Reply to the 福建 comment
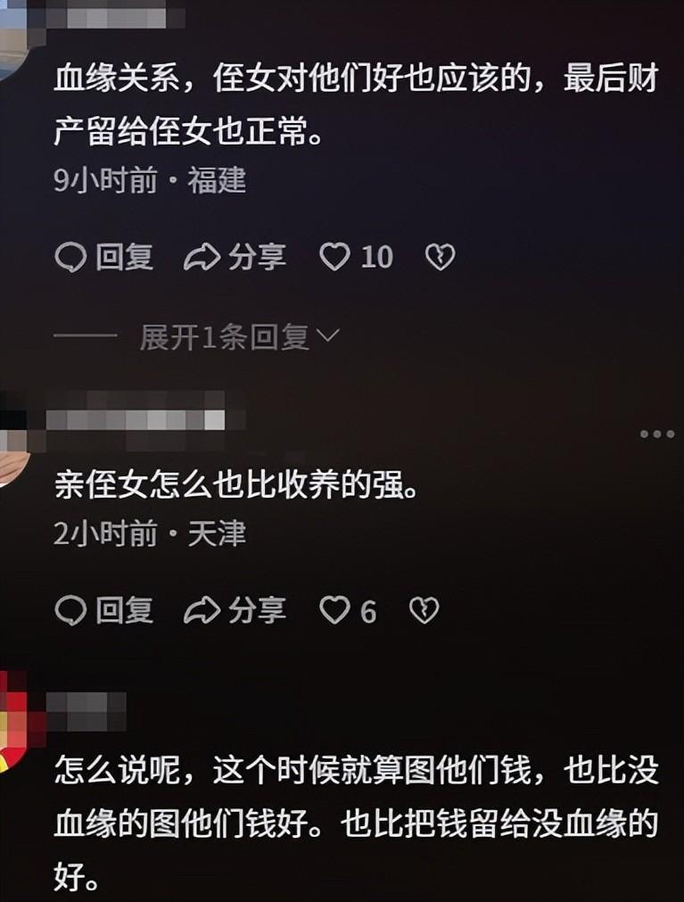 pyautogui.click(x=104, y=257)
